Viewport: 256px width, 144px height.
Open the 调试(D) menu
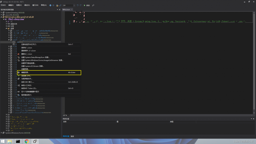coord(27,5)
